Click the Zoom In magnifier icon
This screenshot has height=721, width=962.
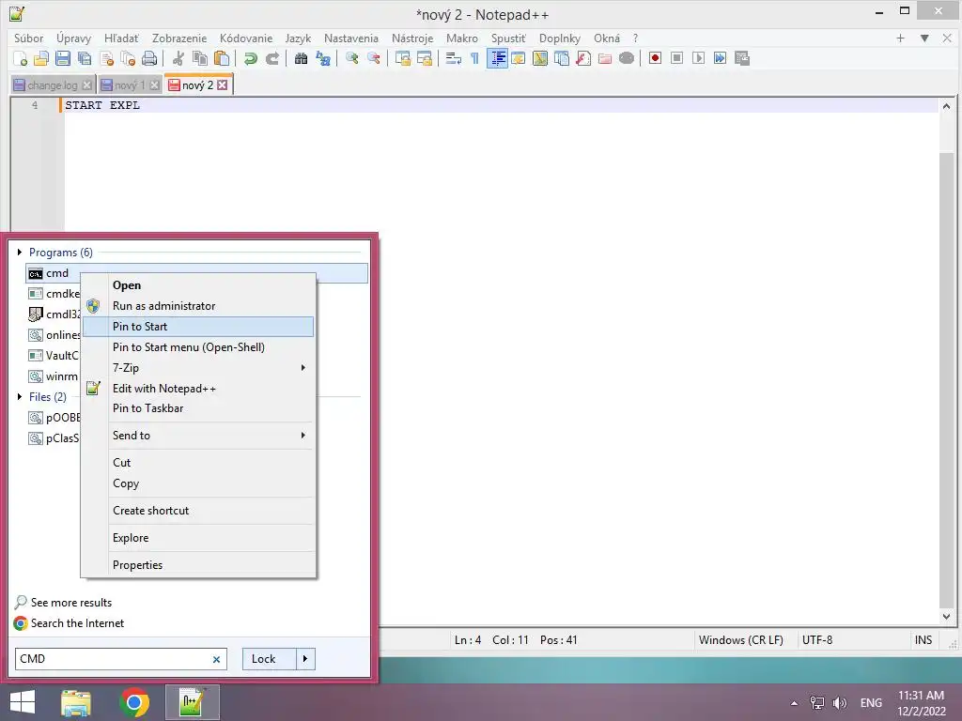pos(351,58)
